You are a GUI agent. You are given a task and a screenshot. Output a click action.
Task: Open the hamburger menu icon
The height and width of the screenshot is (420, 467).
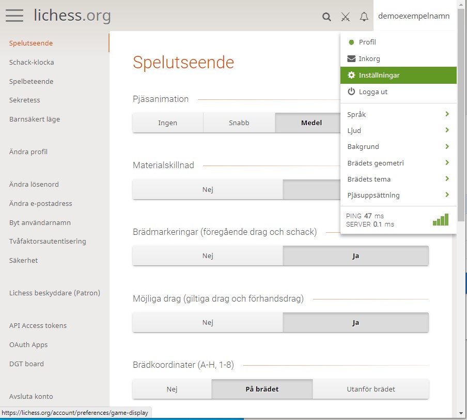point(14,16)
